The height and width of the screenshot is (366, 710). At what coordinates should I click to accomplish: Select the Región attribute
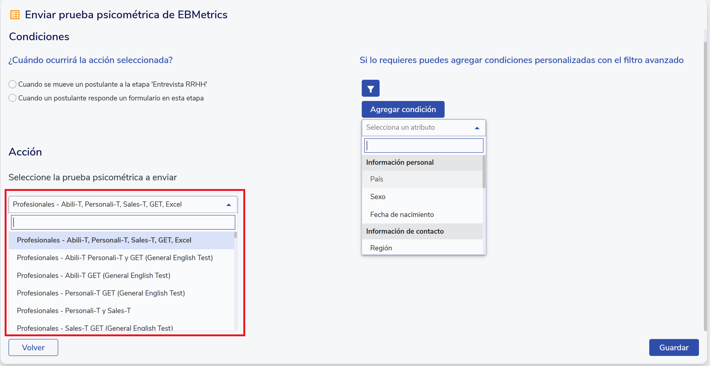pos(381,248)
